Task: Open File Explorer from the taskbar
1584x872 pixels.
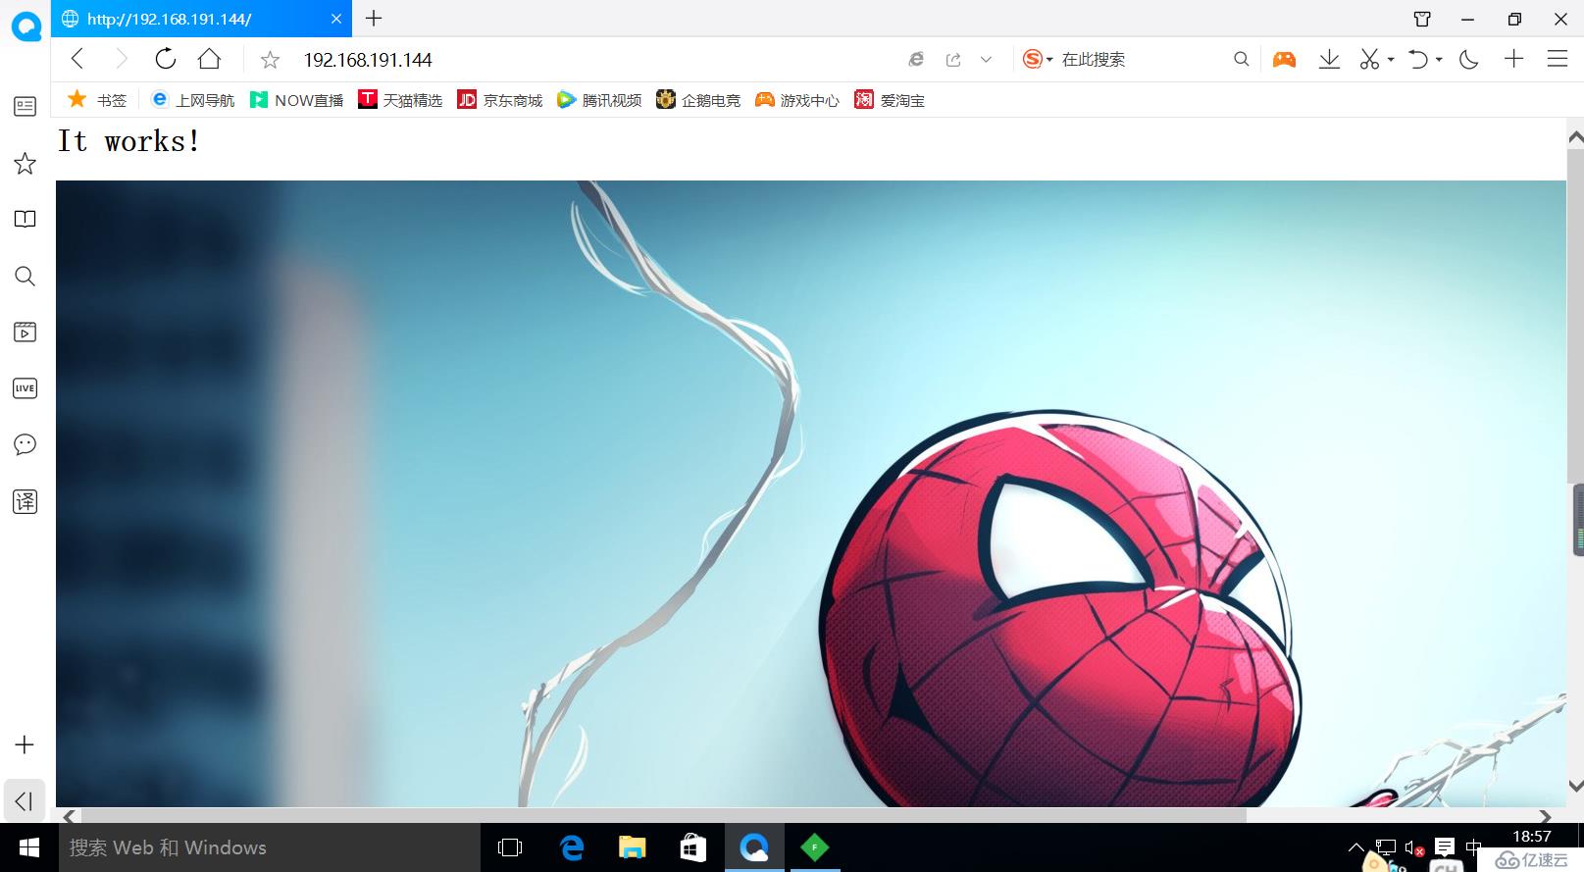Action: 632,847
